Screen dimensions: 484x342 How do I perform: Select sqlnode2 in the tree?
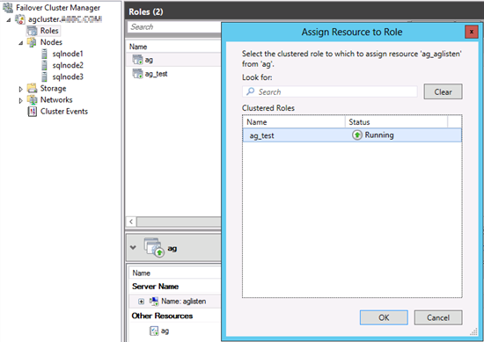(x=68, y=65)
